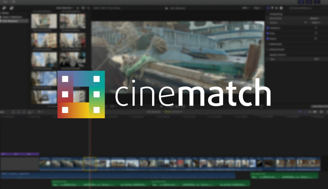Enable the Stabilization checkbox
Viewport: 328px width, 189px height.
pos(268,44)
